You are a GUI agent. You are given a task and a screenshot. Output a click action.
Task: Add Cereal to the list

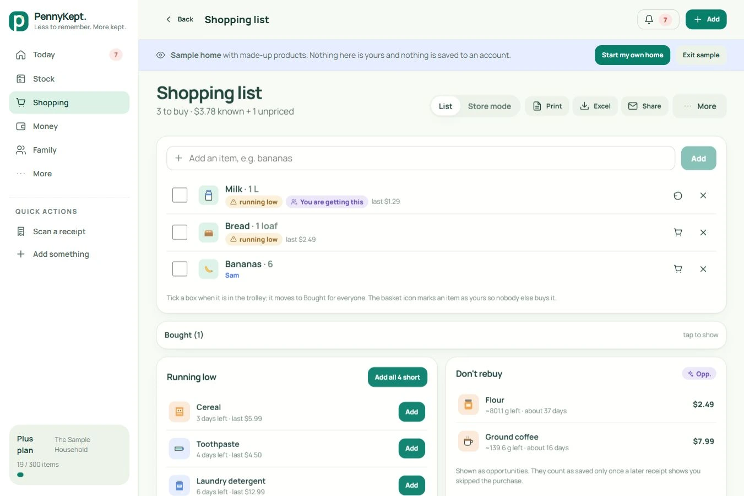point(412,412)
